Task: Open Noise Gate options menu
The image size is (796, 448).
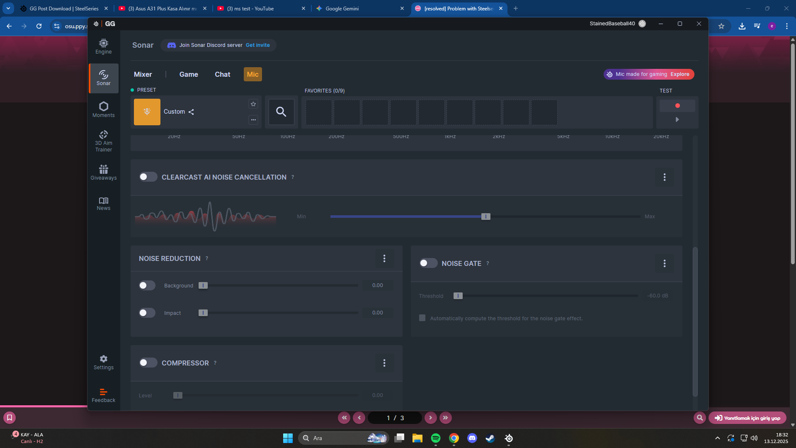Action: tap(665, 263)
